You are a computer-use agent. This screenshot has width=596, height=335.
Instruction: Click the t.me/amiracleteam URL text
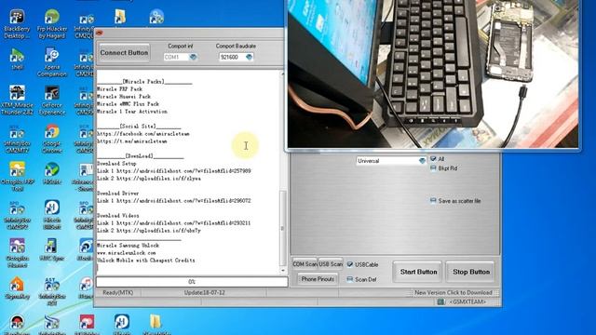pyautogui.click(x=131, y=141)
